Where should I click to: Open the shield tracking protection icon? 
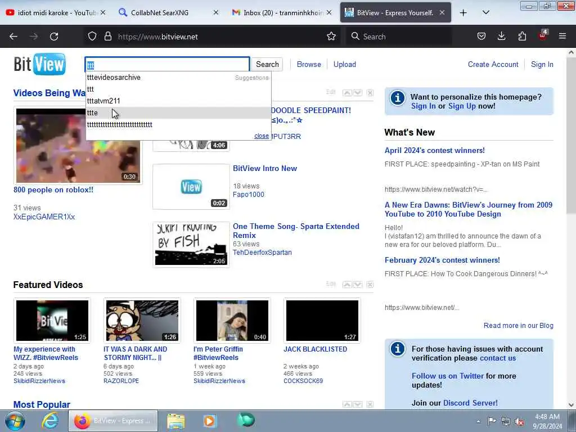pyautogui.click(x=92, y=37)
